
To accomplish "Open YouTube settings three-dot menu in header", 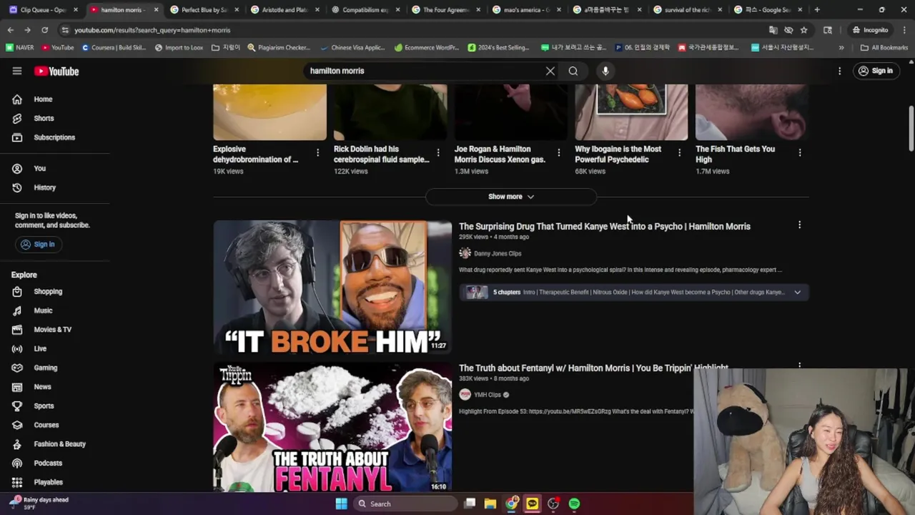I will (840, 71).
